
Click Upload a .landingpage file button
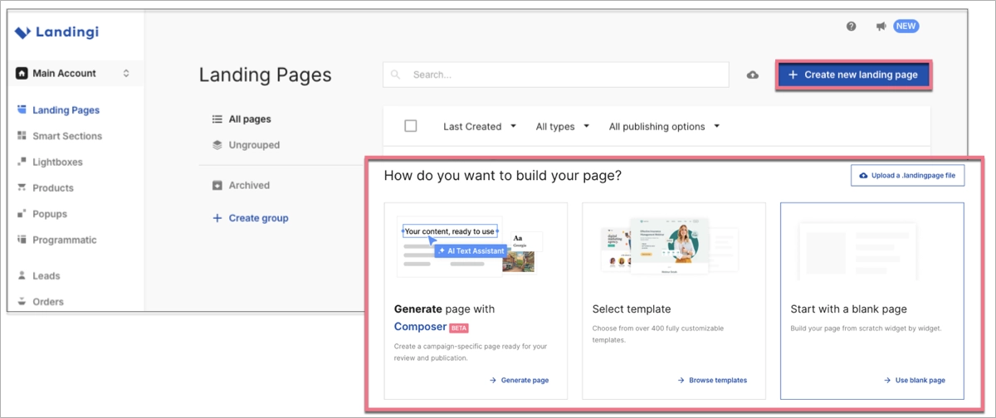(907, 176)
